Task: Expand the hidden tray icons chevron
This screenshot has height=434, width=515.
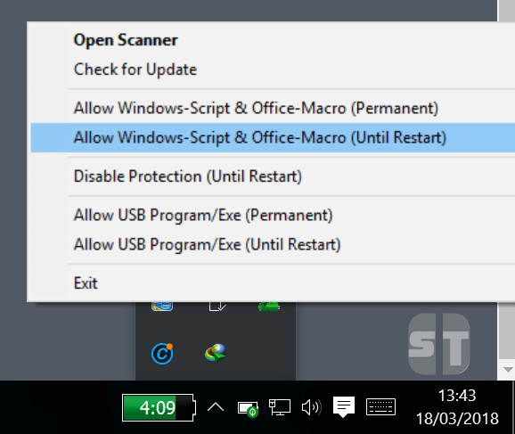Action: (216, 407)
